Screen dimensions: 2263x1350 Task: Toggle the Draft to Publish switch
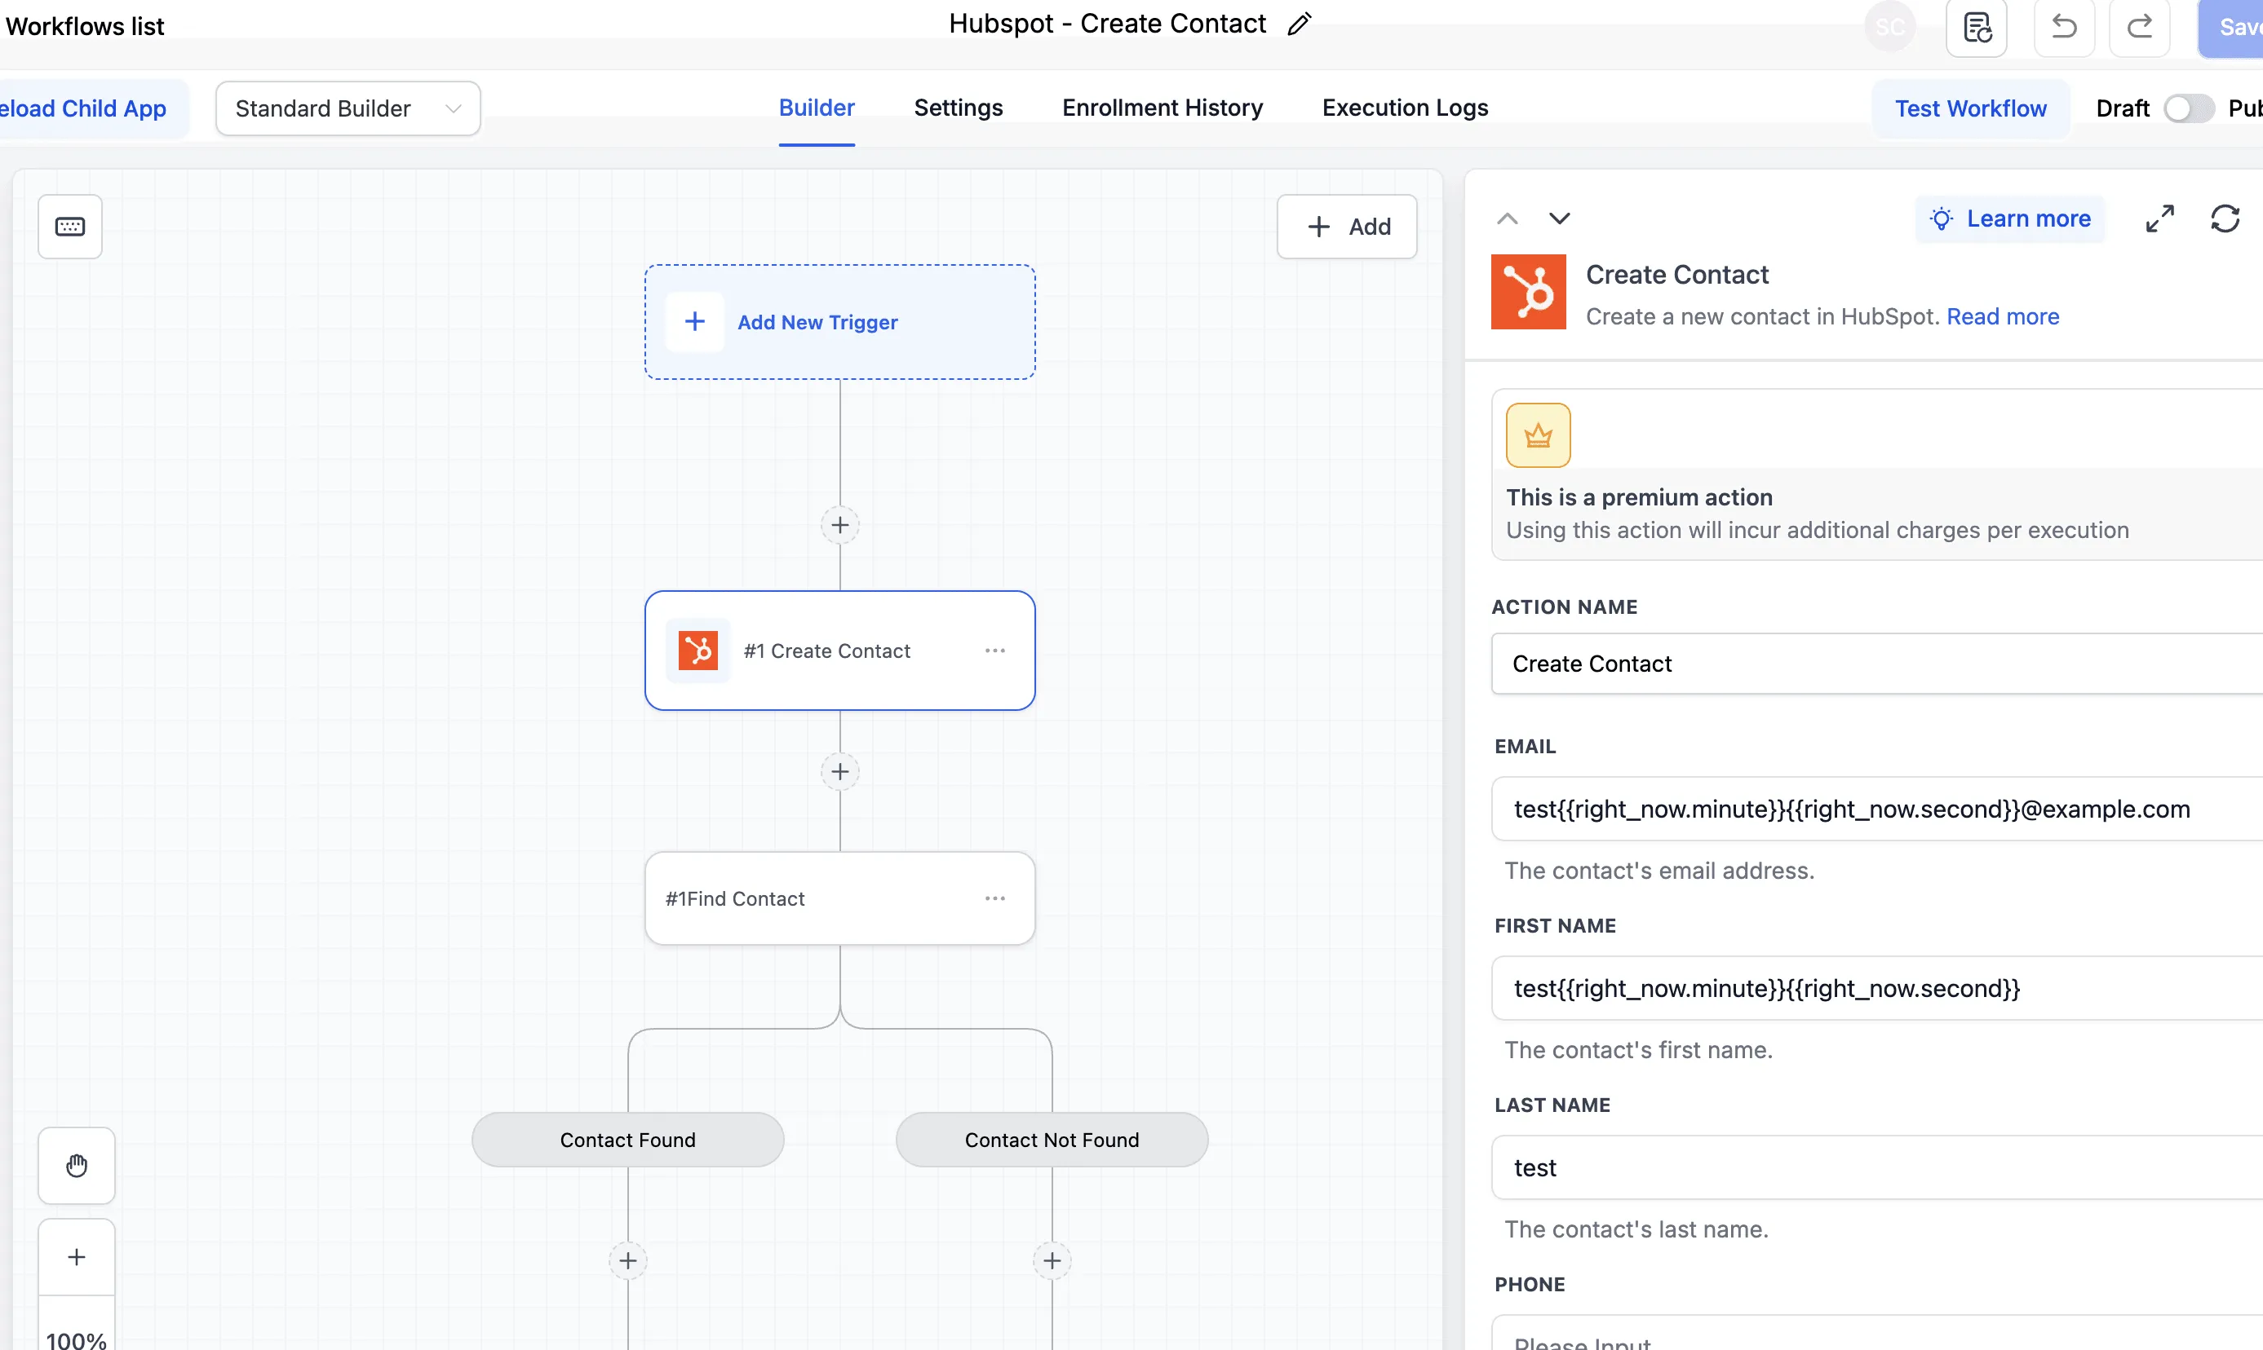2189,108
